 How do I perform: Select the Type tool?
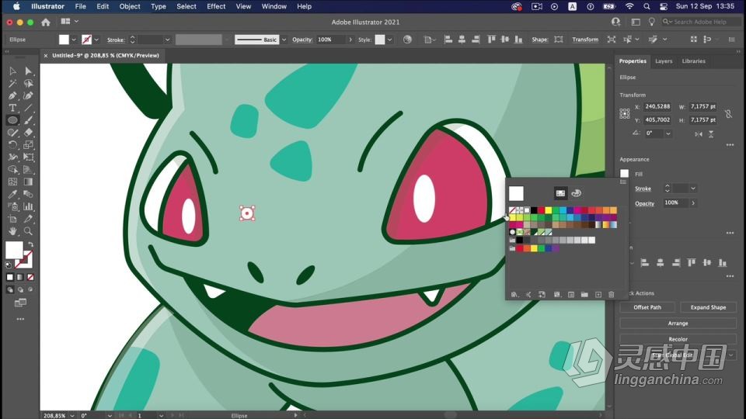(13, 108)
